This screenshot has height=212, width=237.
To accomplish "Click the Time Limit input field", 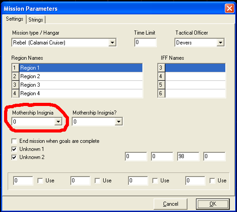I will coord(145,42).
